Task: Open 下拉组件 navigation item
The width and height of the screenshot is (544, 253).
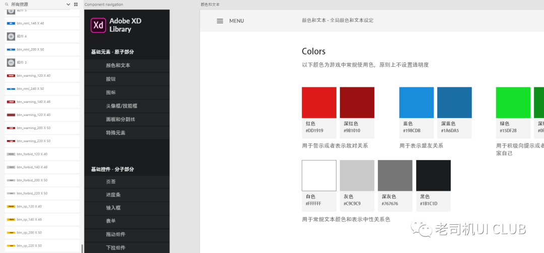Action: point(127,248)
